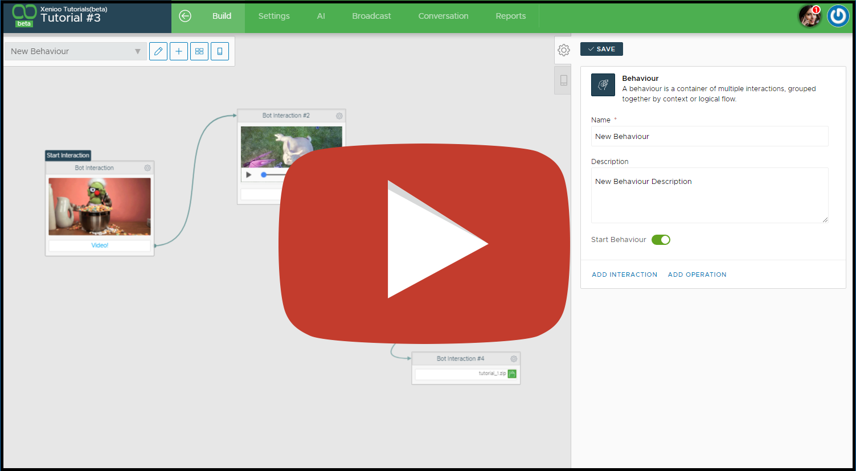Viewport: 856px width, 471px height.
Task: Click the Video! button in Bot Interaction
Action: pos(100,245)
